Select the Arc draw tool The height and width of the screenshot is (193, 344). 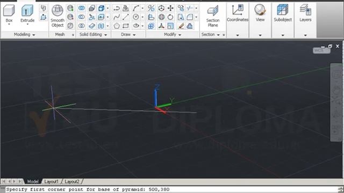coord(135,9)
